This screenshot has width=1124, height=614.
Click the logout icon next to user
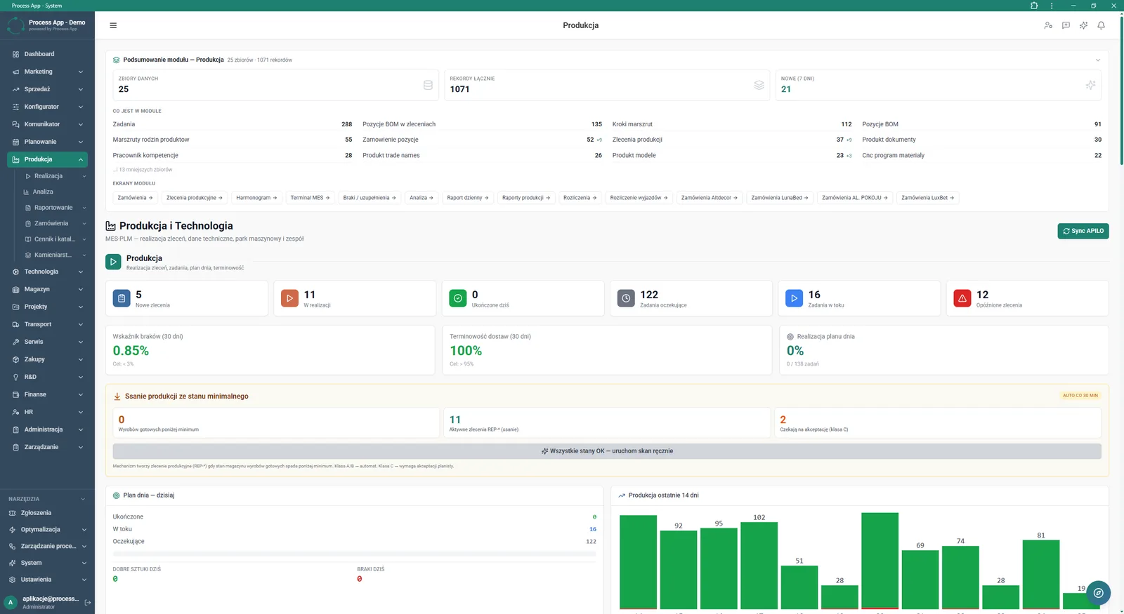pos(88,602)
